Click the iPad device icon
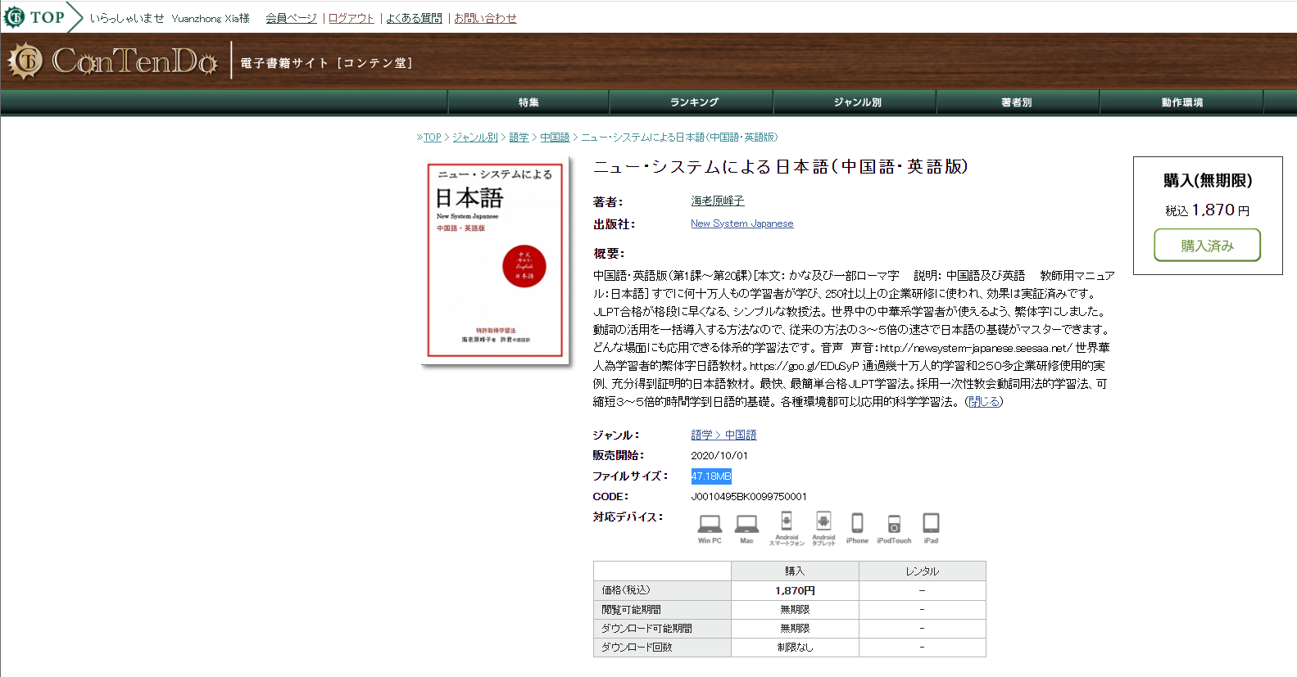Image resolution: width=1297 pixels, height=677 pixels. tap(931, 529)
